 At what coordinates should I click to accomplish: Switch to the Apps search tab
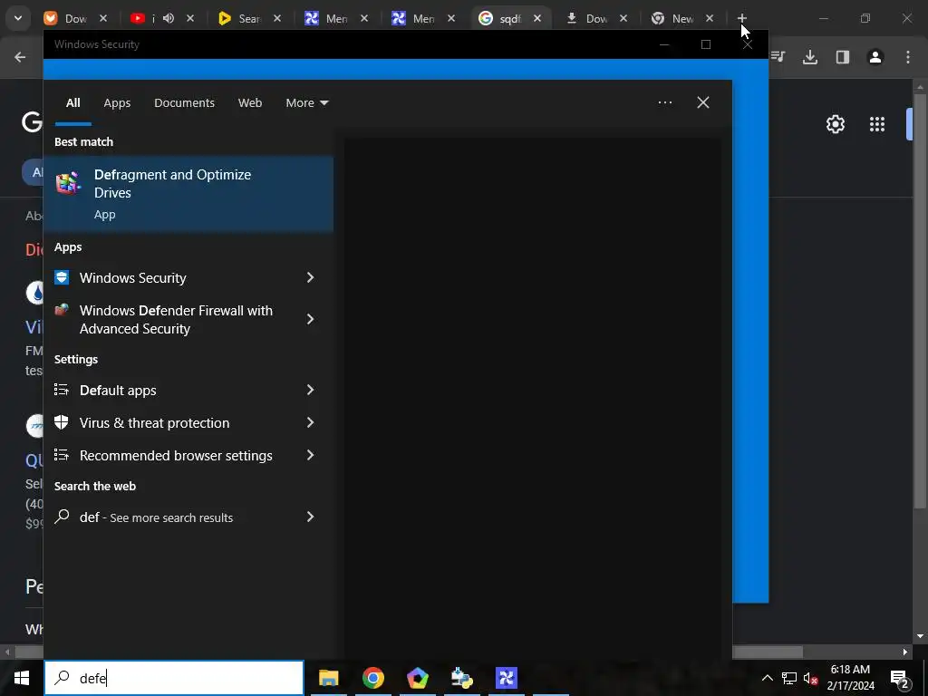pos(117,103)
